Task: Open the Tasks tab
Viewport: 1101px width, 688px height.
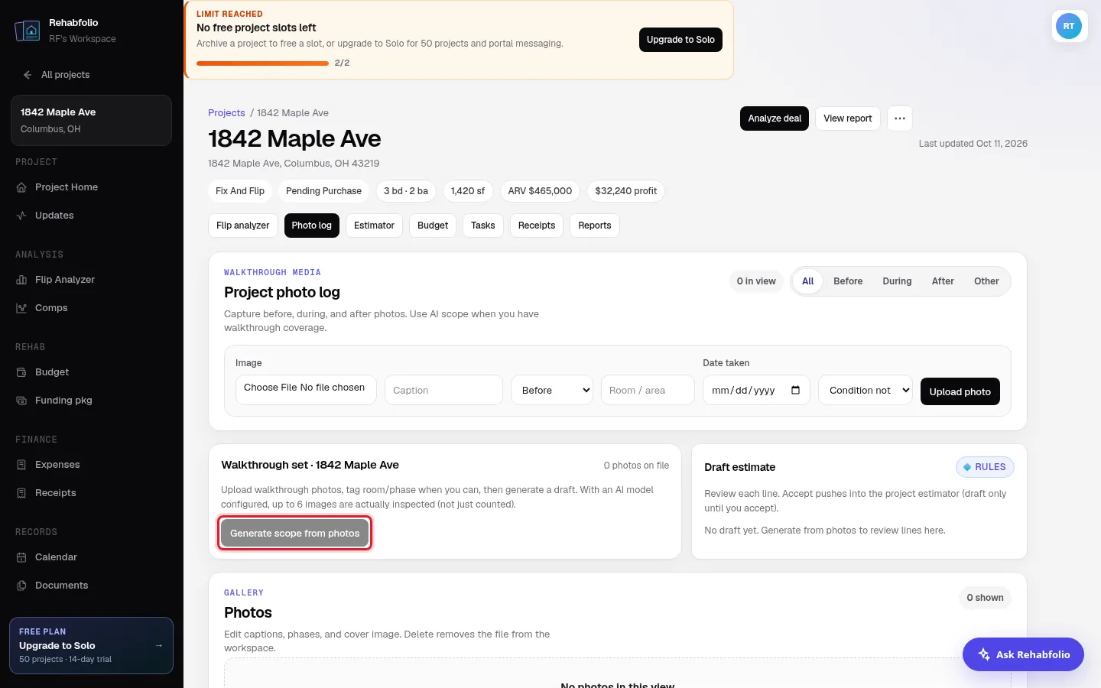Action: 483,226
